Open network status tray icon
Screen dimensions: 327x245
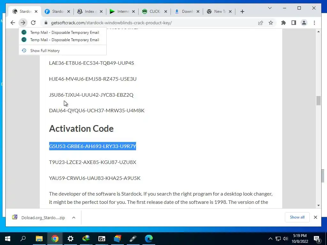278,239
